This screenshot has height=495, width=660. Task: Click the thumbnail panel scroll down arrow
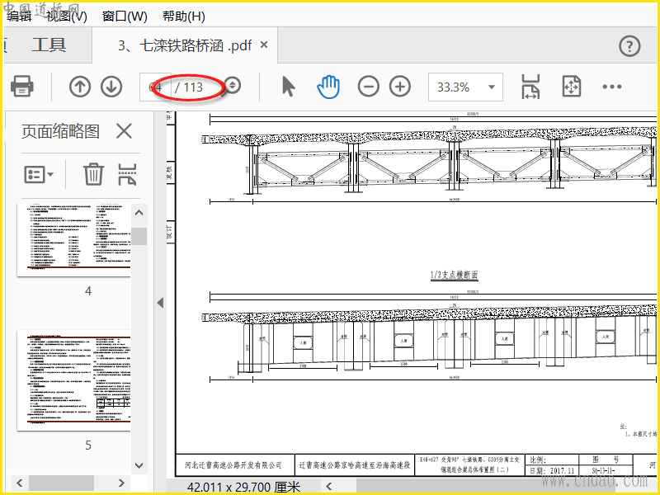pyautogui.click(x=139, y=465)
